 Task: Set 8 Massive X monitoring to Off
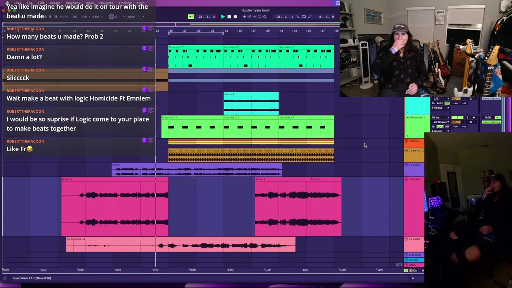(447, 126)
